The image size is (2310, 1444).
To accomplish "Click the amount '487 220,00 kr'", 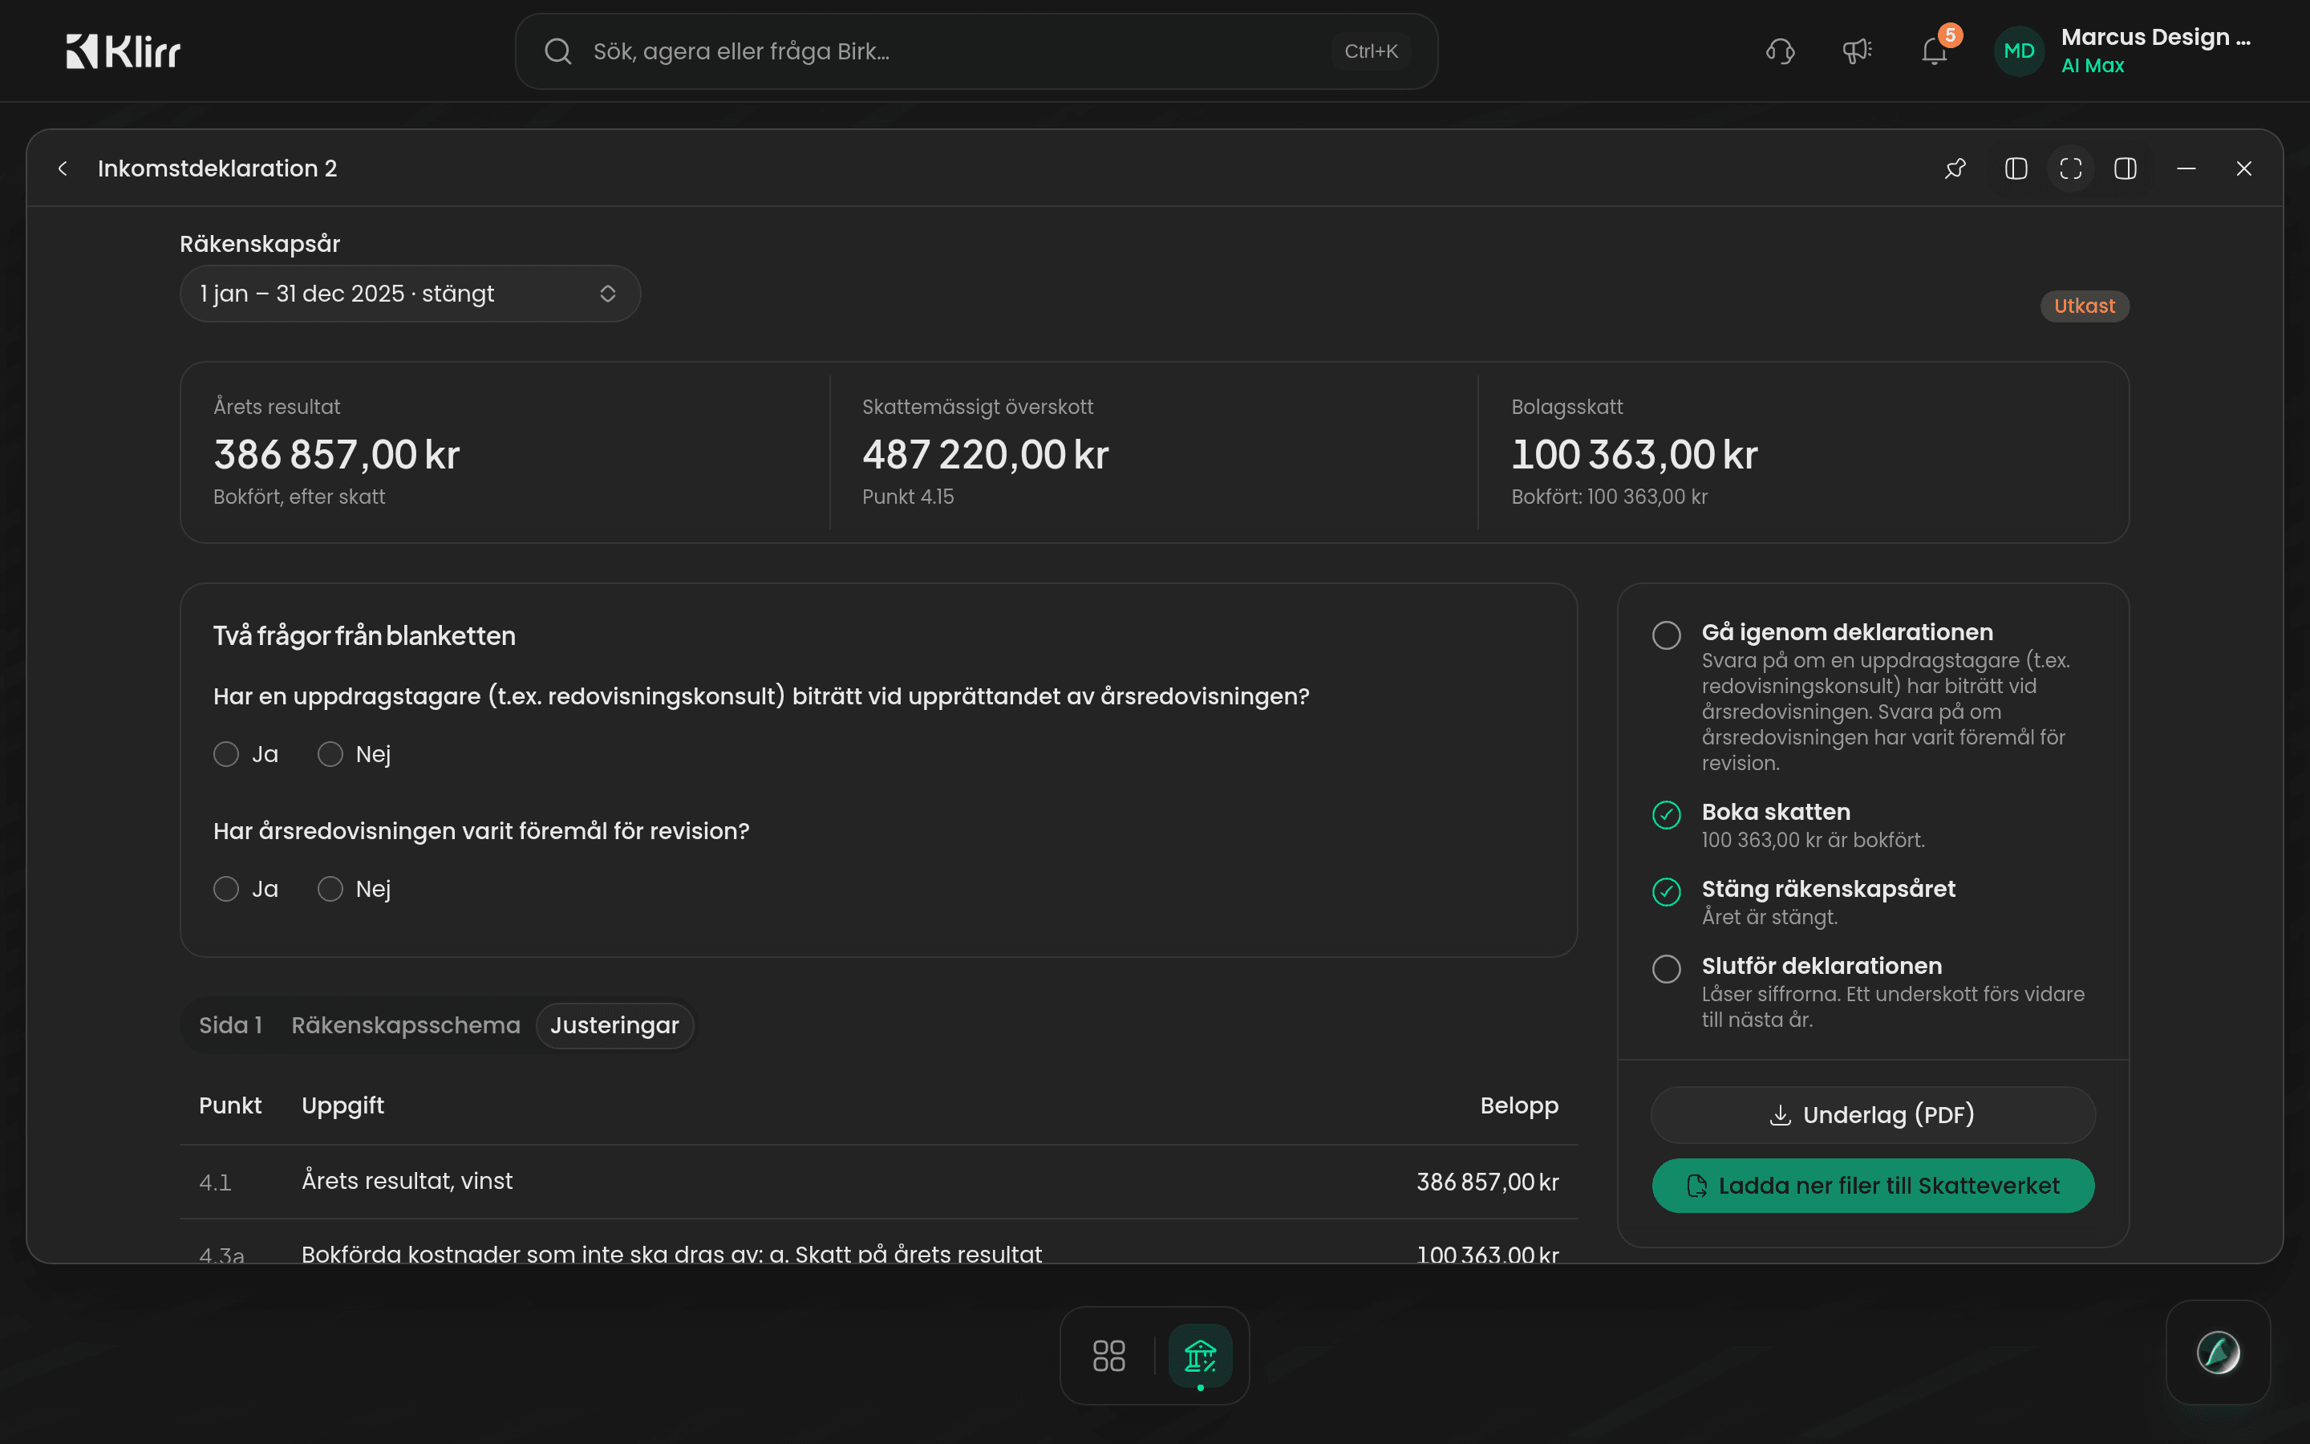I will 985,455.
